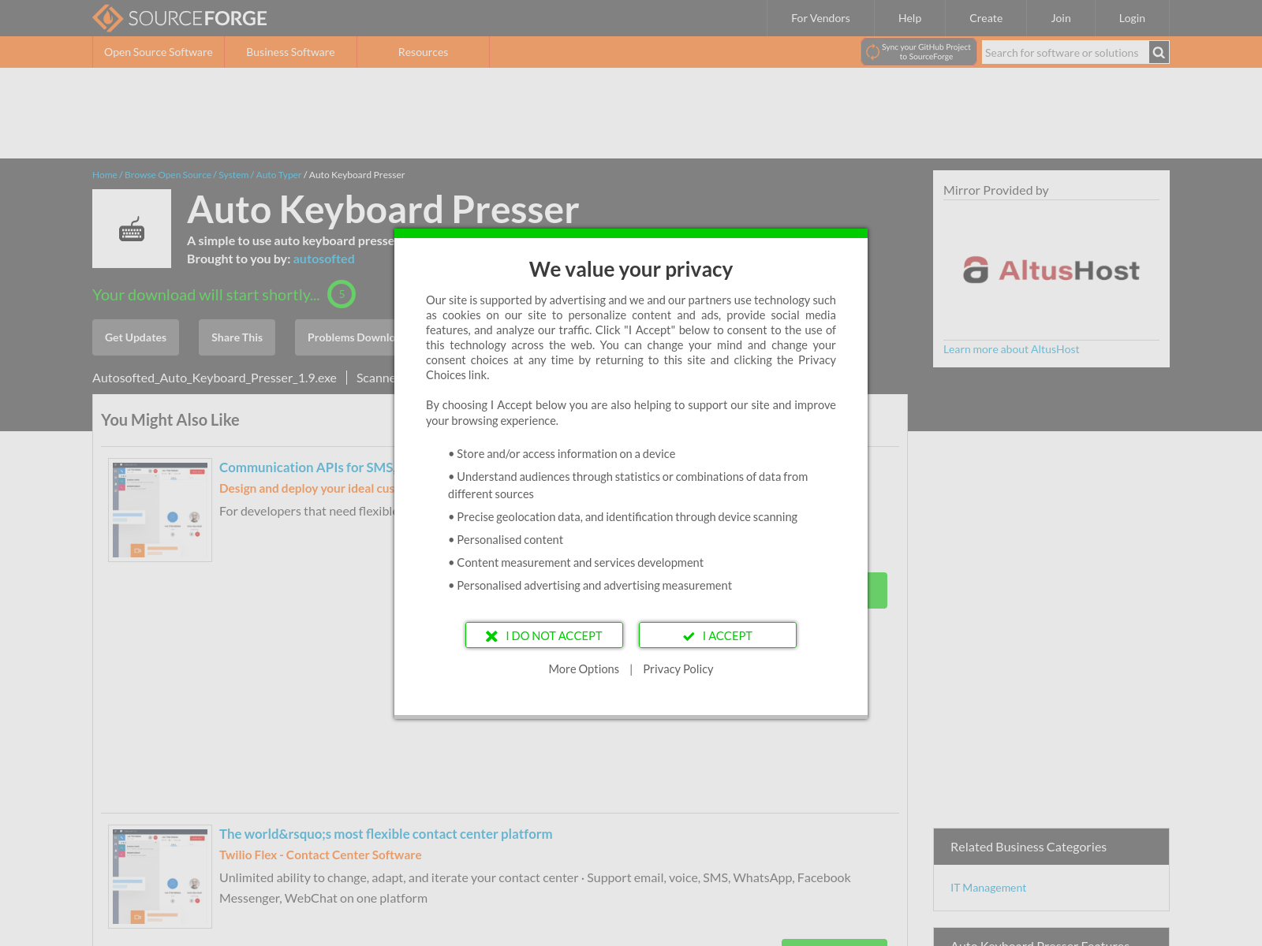
Task: Click Learn more about AltusHost
Action: (1011, 349)
